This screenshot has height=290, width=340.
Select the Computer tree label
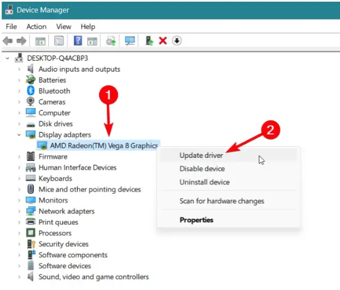pyautogui.click(x=55, y=113)
